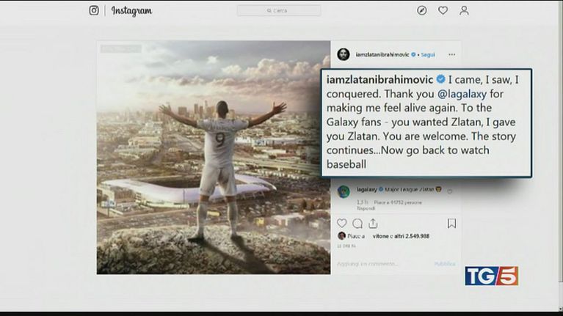Open the profile person icon
The image size is (563, 316).
pos(464,10)
